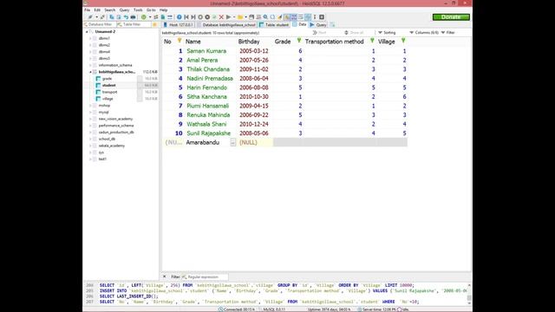555x312 pixels.
Task: Open the Tools menu
Action: pos(138,10)
